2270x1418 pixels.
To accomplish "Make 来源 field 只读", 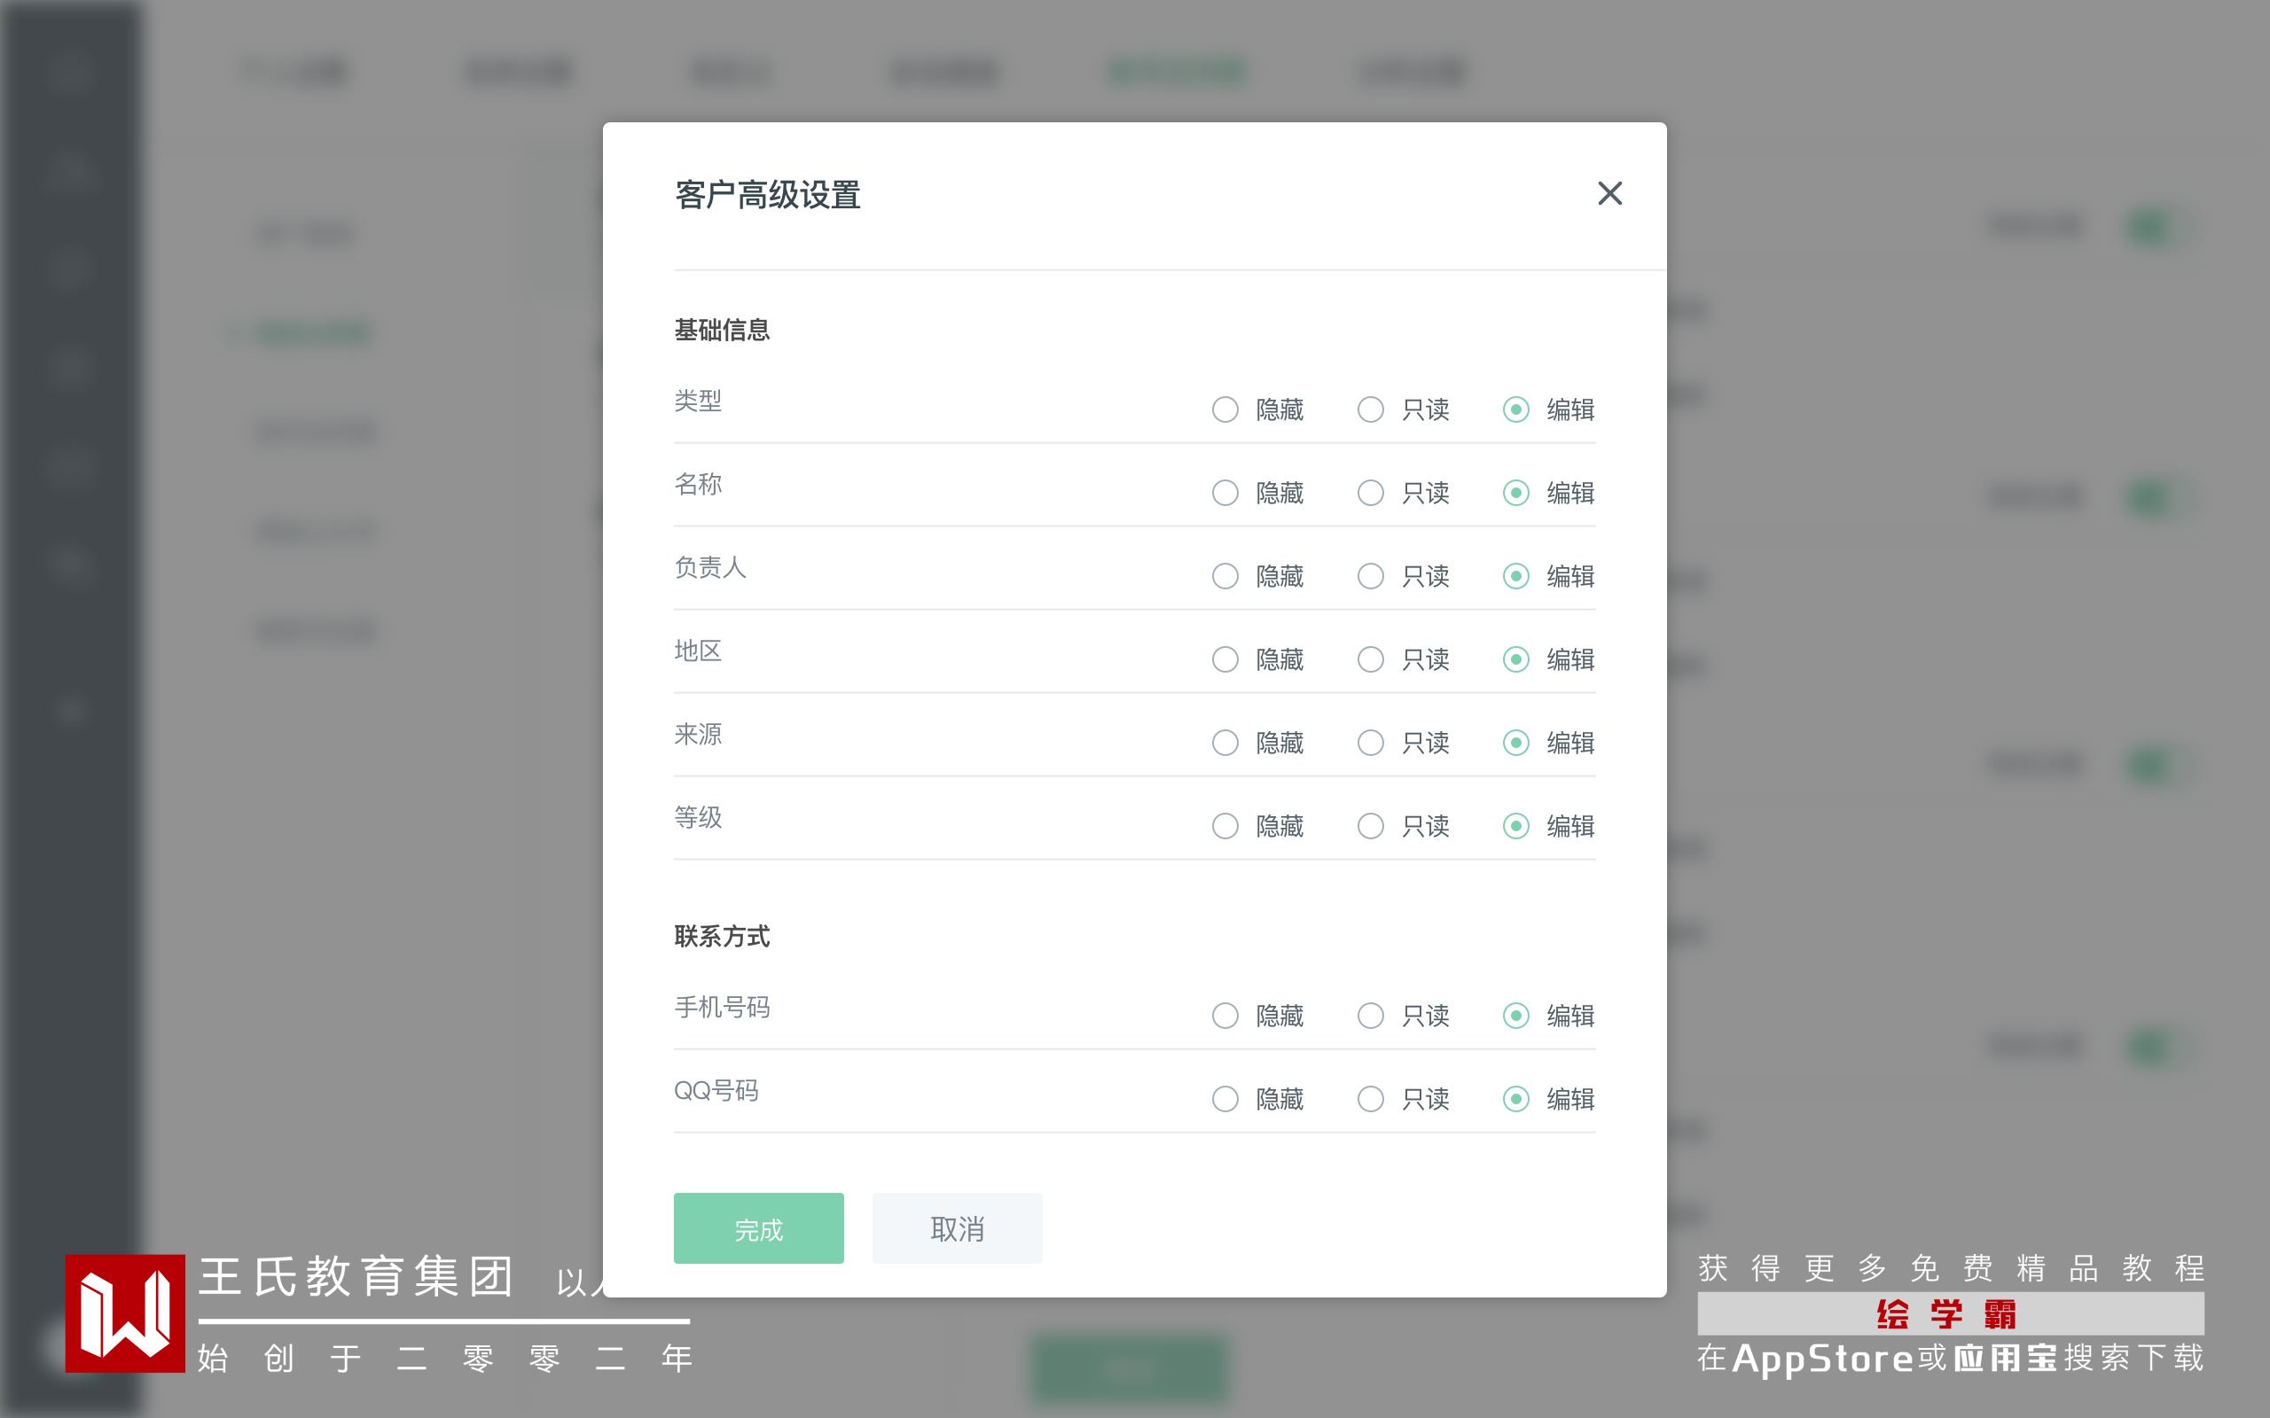I will coord(1371,743).
